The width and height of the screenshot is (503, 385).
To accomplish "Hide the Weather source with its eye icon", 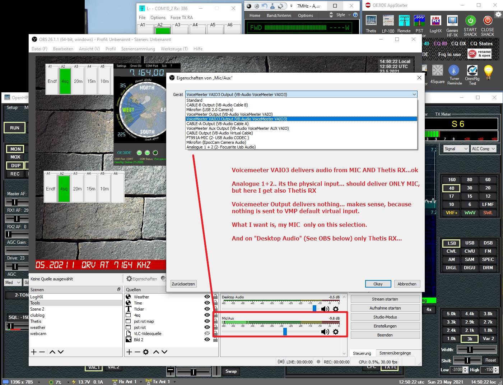I will (x=207, y=297).
